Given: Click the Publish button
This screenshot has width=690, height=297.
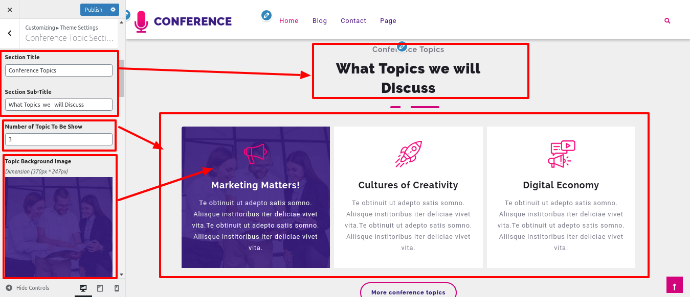Looking at the screenshot, I should pyautogui.click(x=94, y=10).
